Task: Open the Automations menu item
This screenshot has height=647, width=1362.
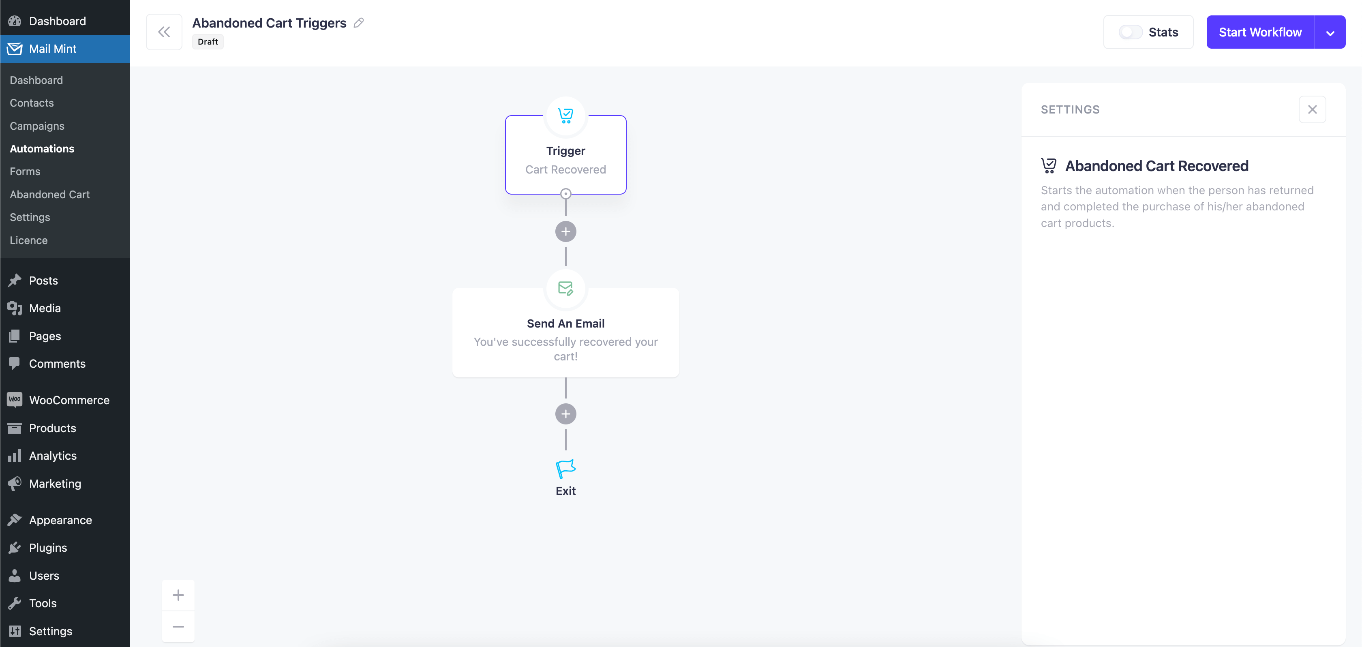Action: click(x=42, y=148)
